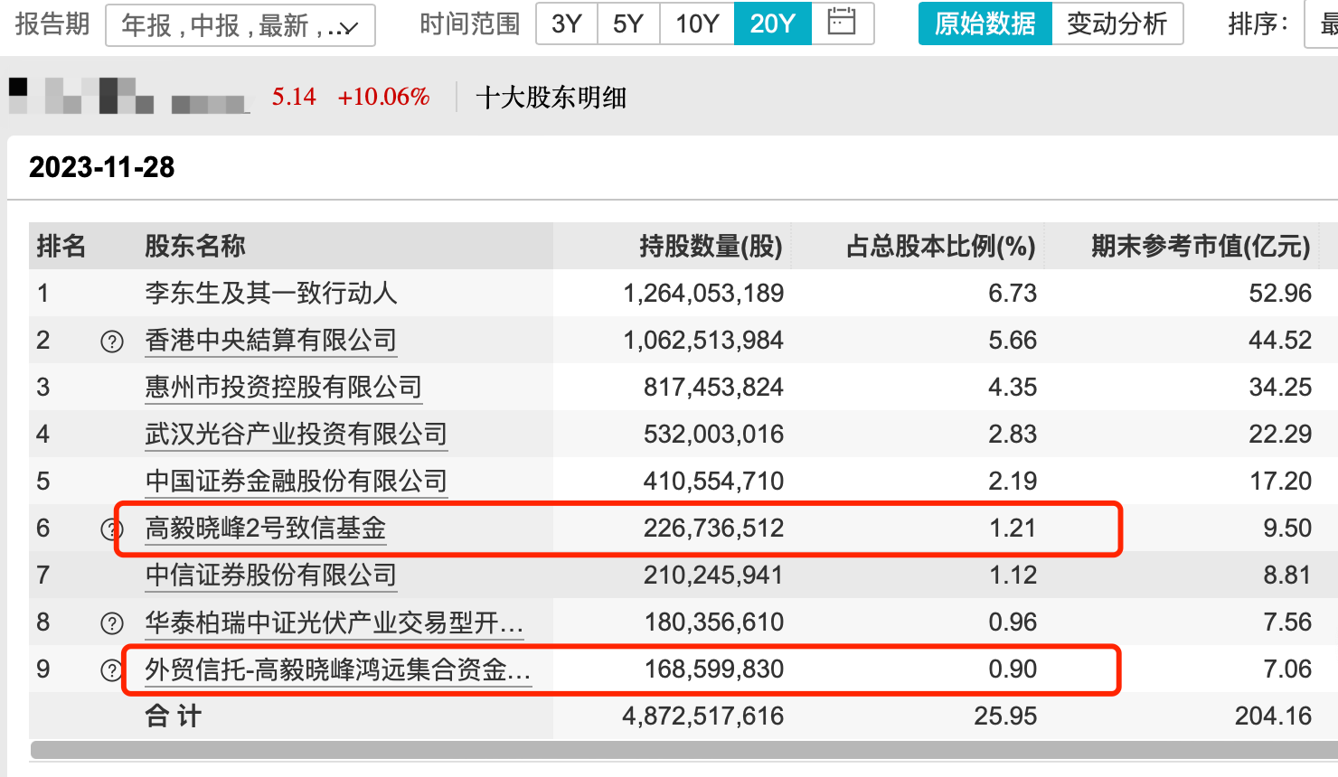Image resolution: width=1338 pixels, height=777 pixels.
Task: Select total share count 4,872,517,616
Action: coord(703,716)
